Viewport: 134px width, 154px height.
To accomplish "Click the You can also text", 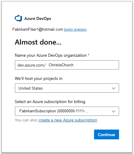I will tap(26, 120).
